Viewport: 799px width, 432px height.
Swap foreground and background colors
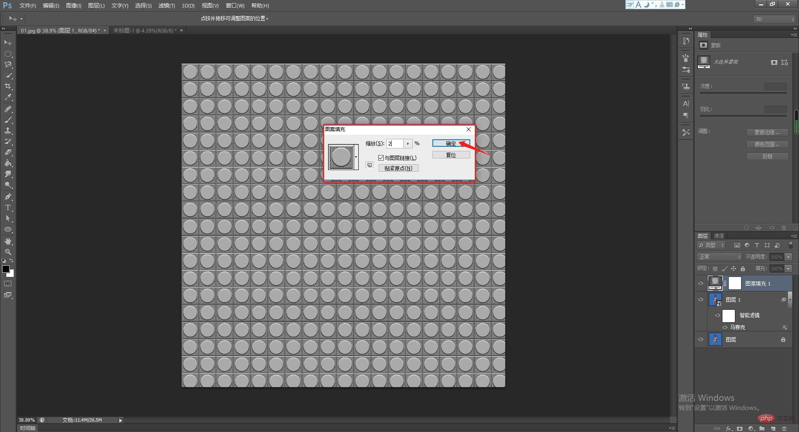tap(11, 261)
